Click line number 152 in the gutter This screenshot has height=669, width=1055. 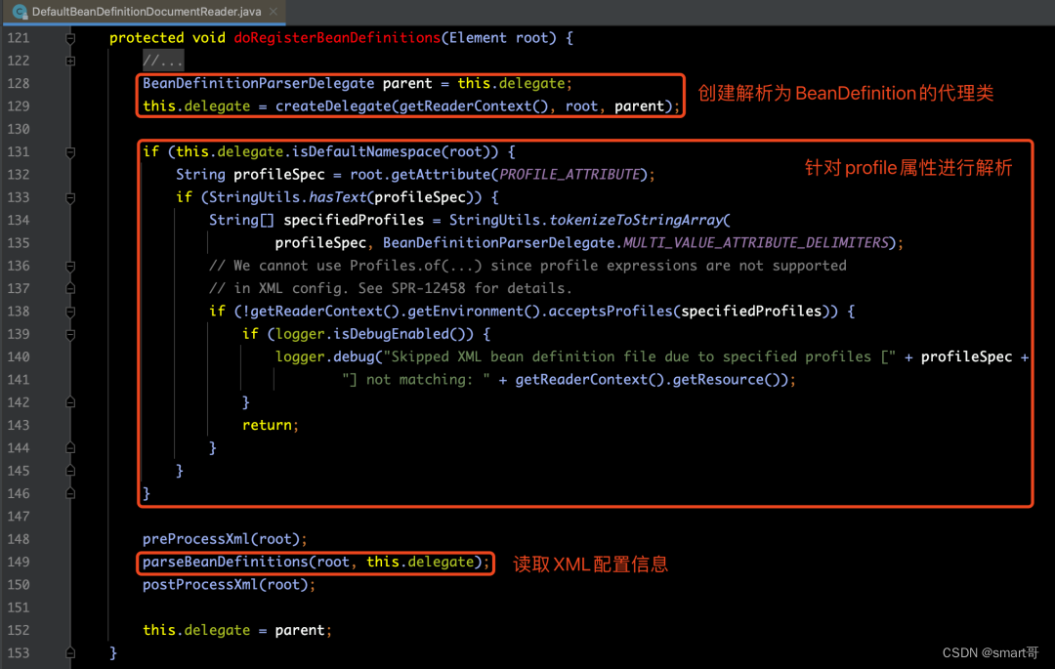click(19, 630)
